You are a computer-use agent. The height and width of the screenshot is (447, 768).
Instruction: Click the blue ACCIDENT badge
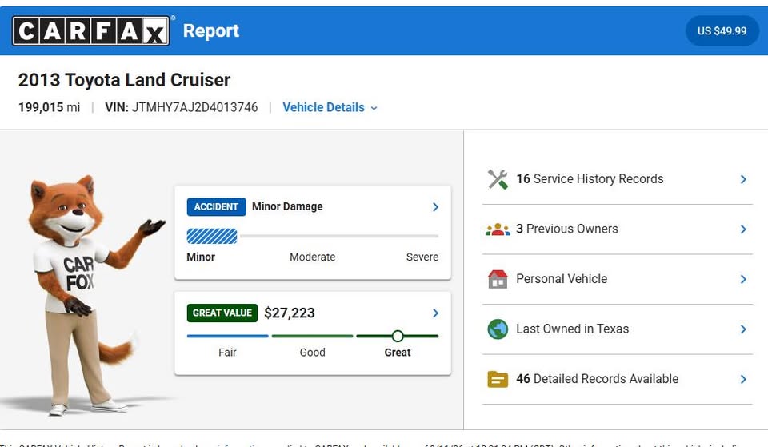click(216, 206)
